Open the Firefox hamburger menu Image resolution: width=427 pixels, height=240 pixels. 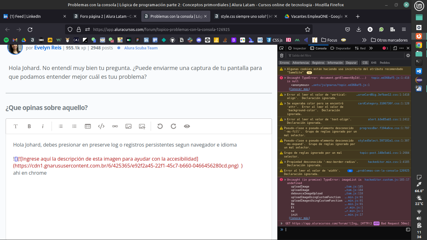coord(404,29)
